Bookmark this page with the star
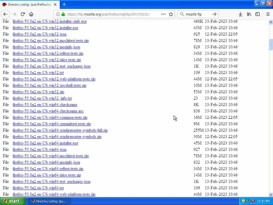The height and width of the screenshot is (205, 273). (171, 14)
